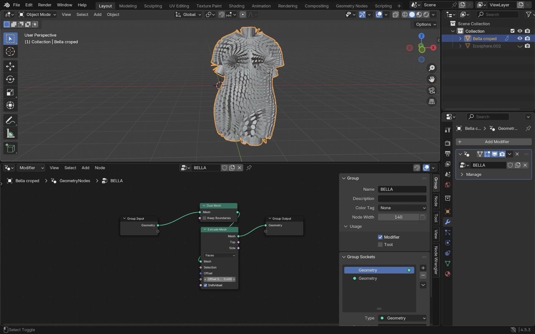Activate the Annotate pencil tool
This screenshot has width=535, height=334.
point(10,121)
